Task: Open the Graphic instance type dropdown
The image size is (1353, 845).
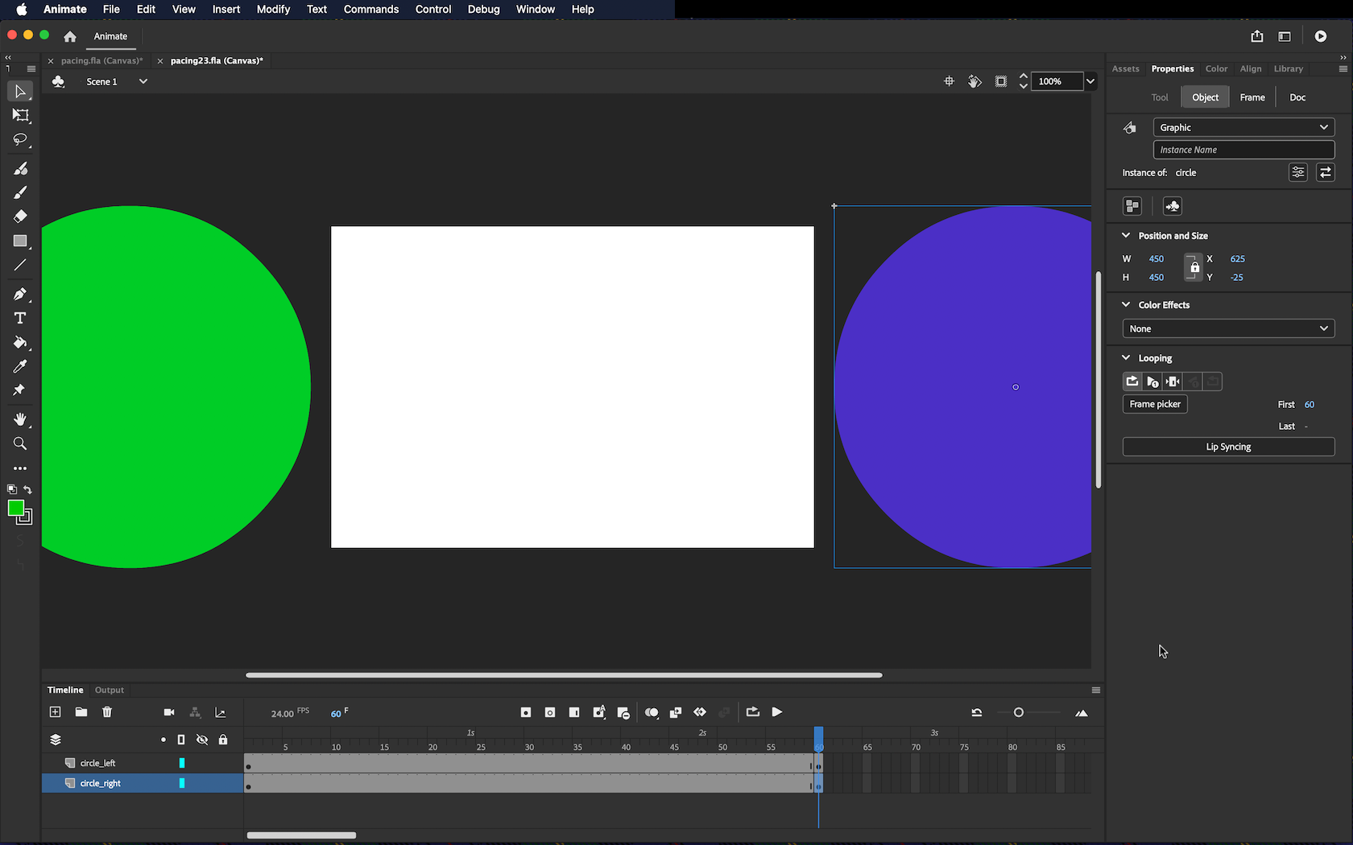Action: 1243,127
